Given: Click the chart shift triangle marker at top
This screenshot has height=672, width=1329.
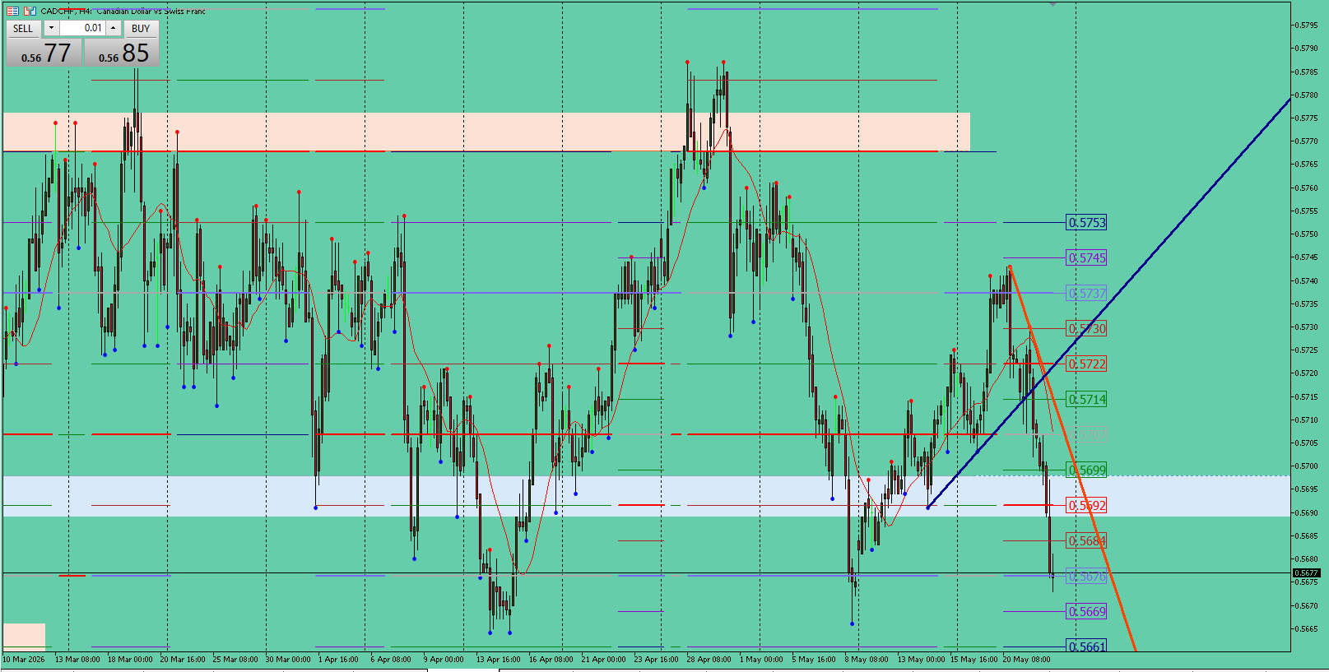Looking at the screenshot, I should (1053, 4).
